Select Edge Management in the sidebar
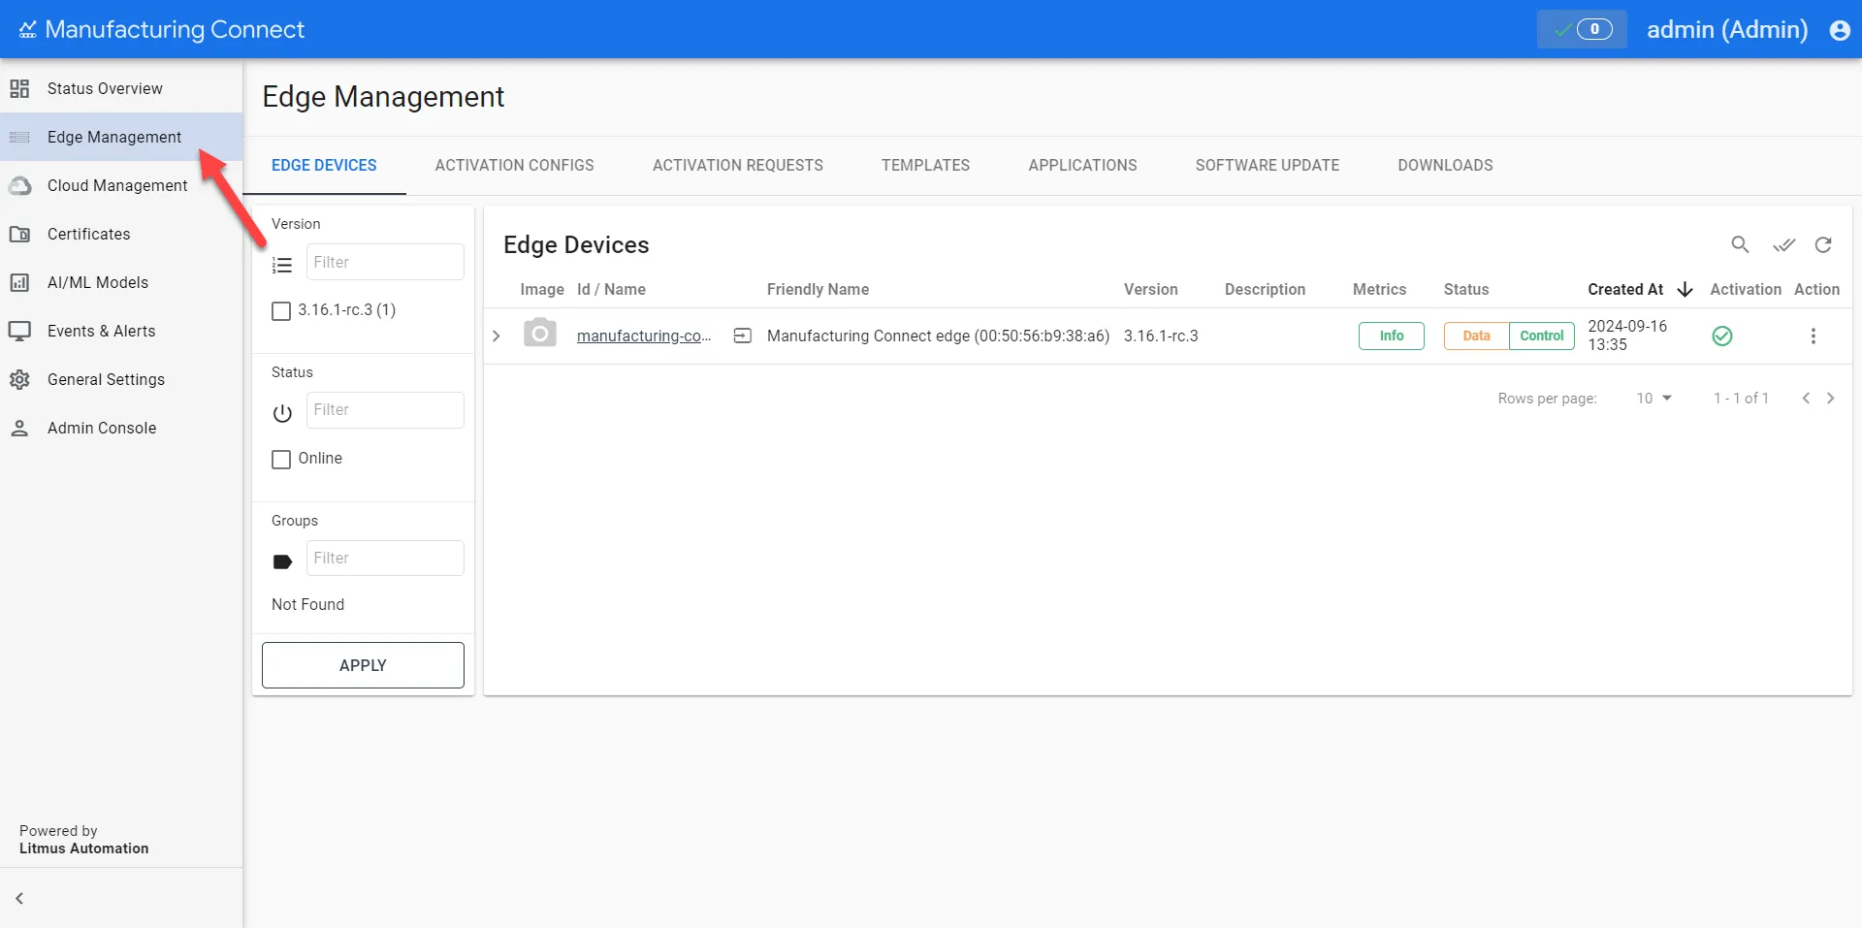This screenshot has width=1862, height=928. click(x=121, y=137)
